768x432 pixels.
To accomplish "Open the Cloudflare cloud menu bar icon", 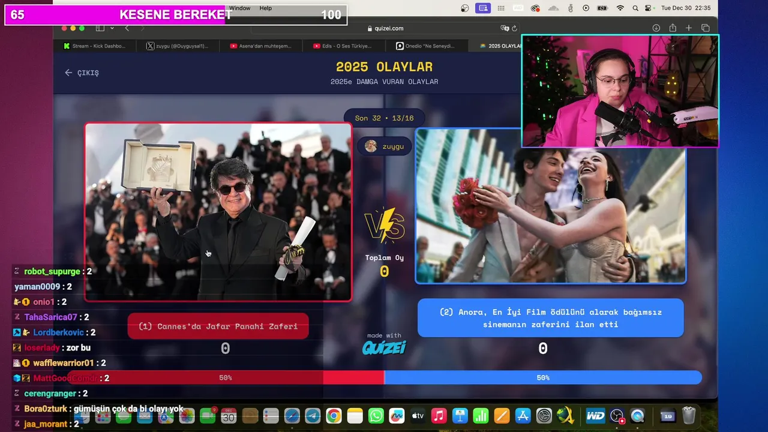I will click(553, 8).
